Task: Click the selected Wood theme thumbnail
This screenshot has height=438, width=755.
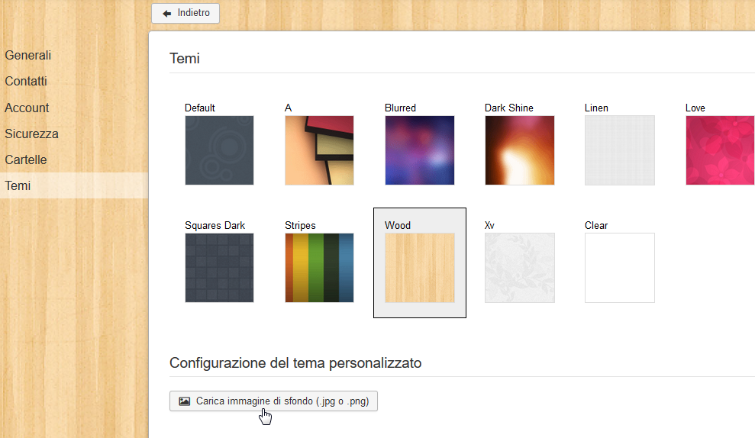Action: point(419,268)
